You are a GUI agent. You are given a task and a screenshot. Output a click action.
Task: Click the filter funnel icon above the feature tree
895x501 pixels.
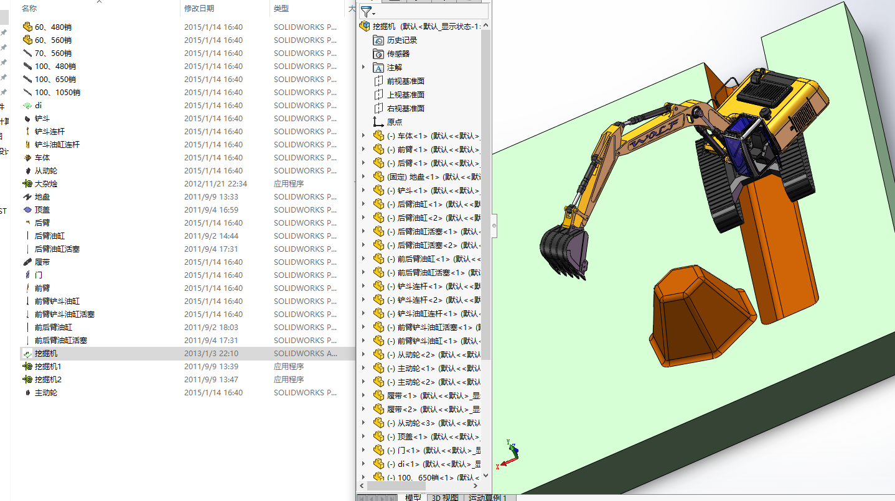pyautogui.click(x=366, y=12)
